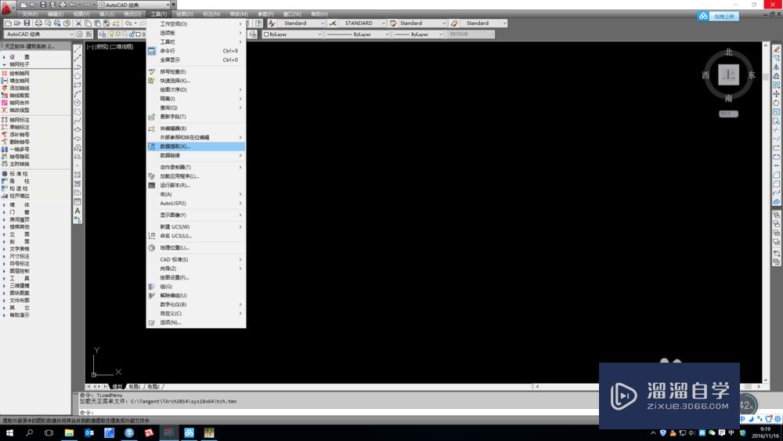Open the AutoLISP(I) submenu
Image resolution: width=783 pixels, height=441 pixels.
pos(196,204)
